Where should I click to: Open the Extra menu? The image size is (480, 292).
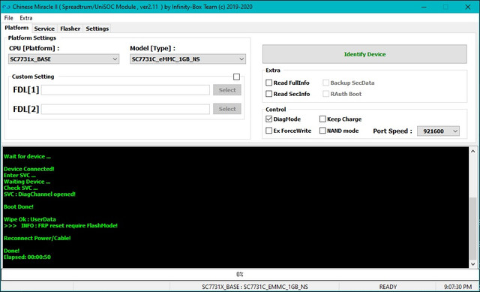pyautogui.click(x=26, y=18)
